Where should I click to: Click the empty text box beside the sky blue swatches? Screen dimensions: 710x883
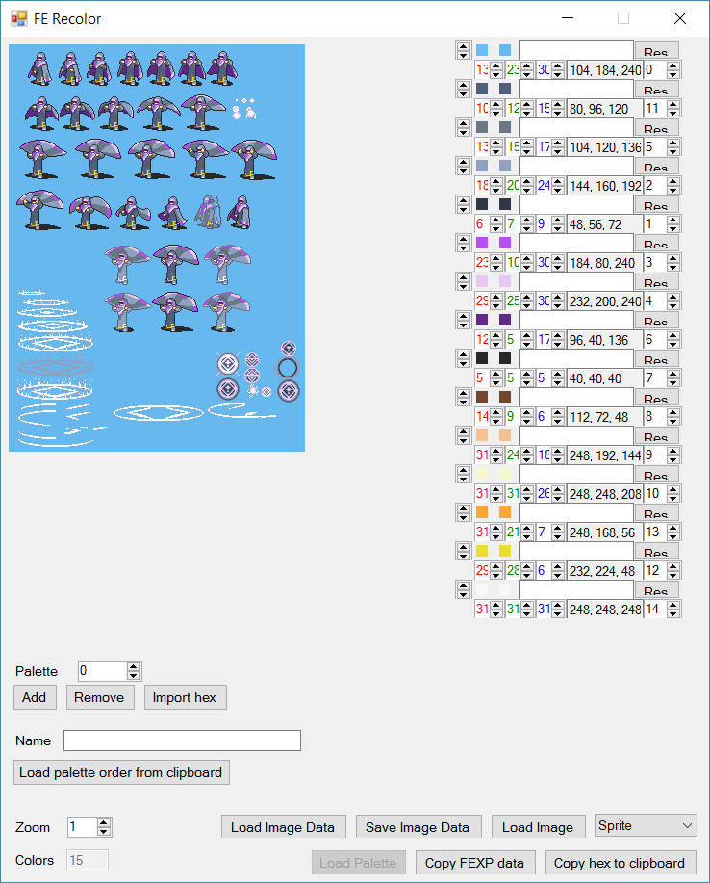(576, 50)
